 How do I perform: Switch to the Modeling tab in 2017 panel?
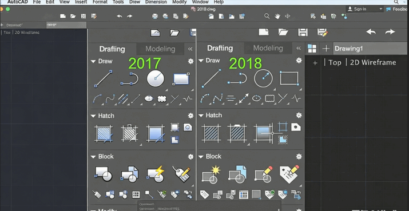(160, 49)
